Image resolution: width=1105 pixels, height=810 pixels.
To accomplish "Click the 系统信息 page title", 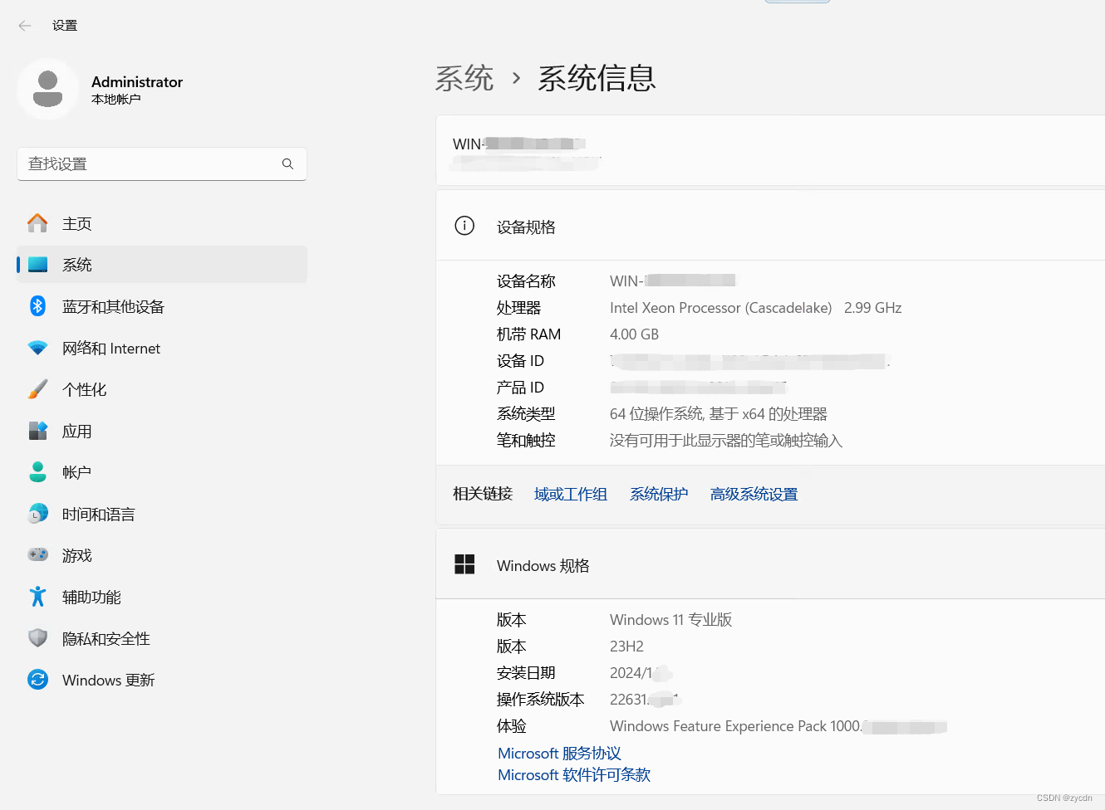I will coord(597,78).
